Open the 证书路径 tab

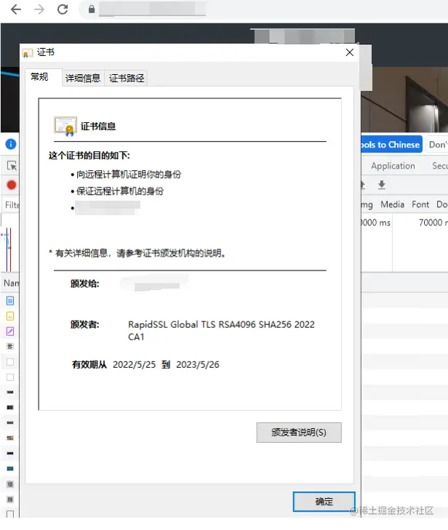[126, 78]
